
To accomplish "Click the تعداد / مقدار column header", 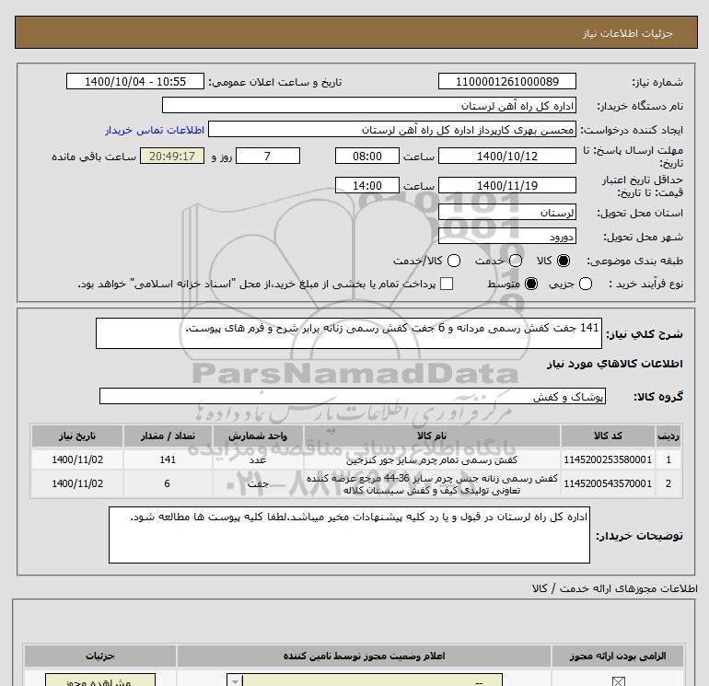I will pyautogui.click(x=168, y=436).
